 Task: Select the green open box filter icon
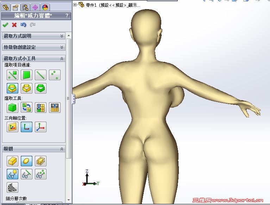40,88
